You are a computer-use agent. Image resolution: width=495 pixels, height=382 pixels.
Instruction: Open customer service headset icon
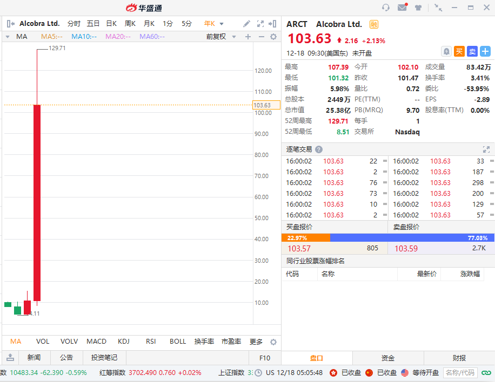point(386,8)
